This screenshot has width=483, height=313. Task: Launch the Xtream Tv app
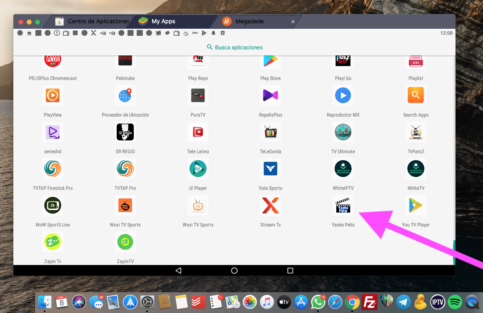pyautogui.click(x=270, y=206)
